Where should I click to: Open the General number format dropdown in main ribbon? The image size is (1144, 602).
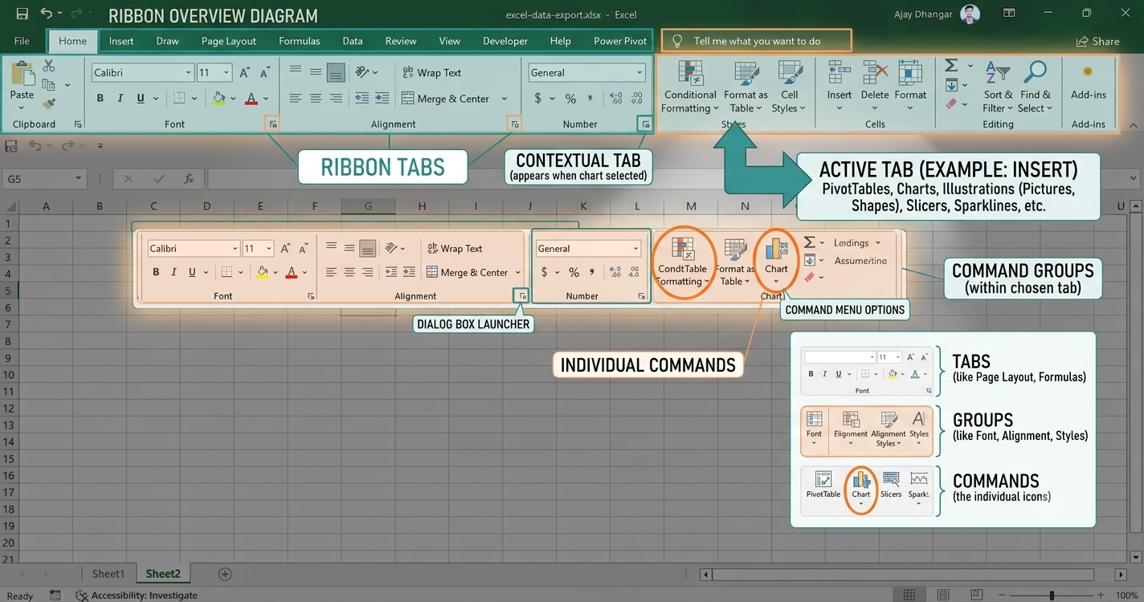[x=639, y=72]
